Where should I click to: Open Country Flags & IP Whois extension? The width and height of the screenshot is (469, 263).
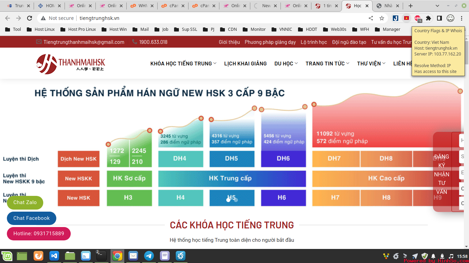pos(407,18)
